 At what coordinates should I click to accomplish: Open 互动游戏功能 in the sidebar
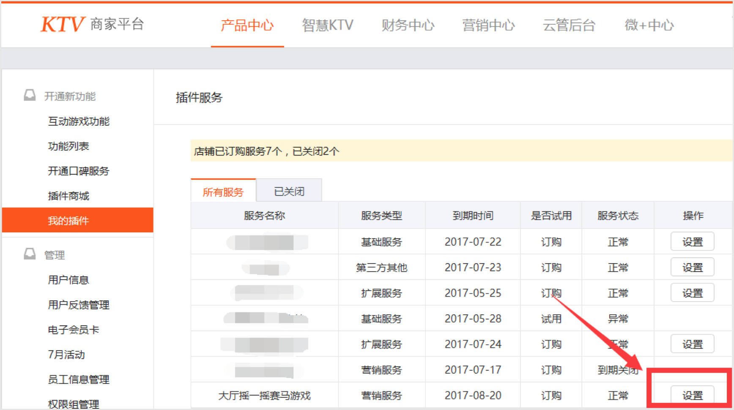pyautogui.click(x=79, y=121)
